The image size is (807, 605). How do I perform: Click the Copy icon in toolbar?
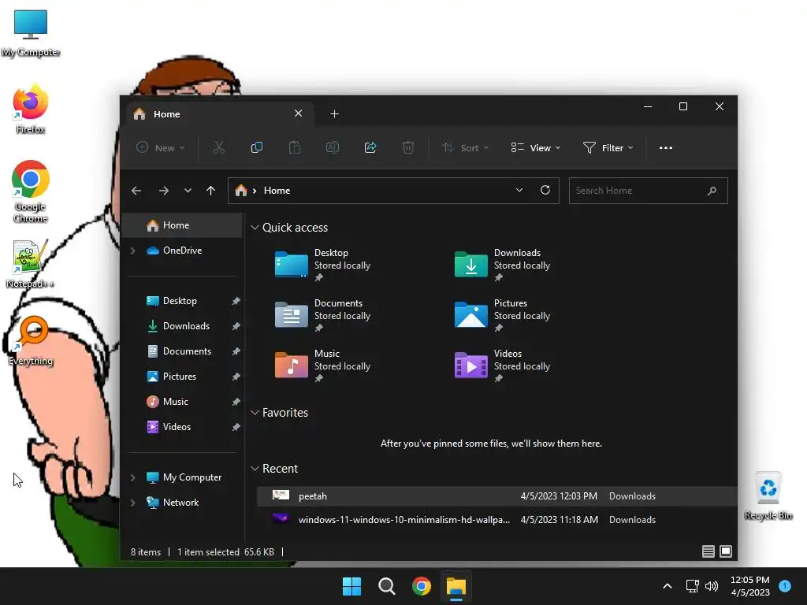[x=256, y=147]
